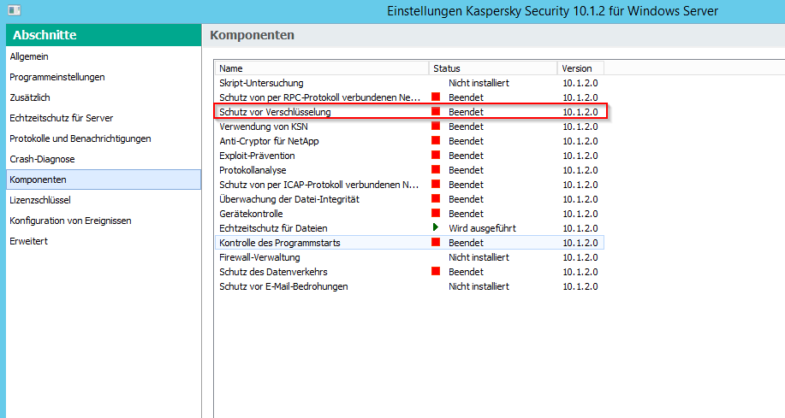Open the Programmeinstellungen section

point(104,77)
